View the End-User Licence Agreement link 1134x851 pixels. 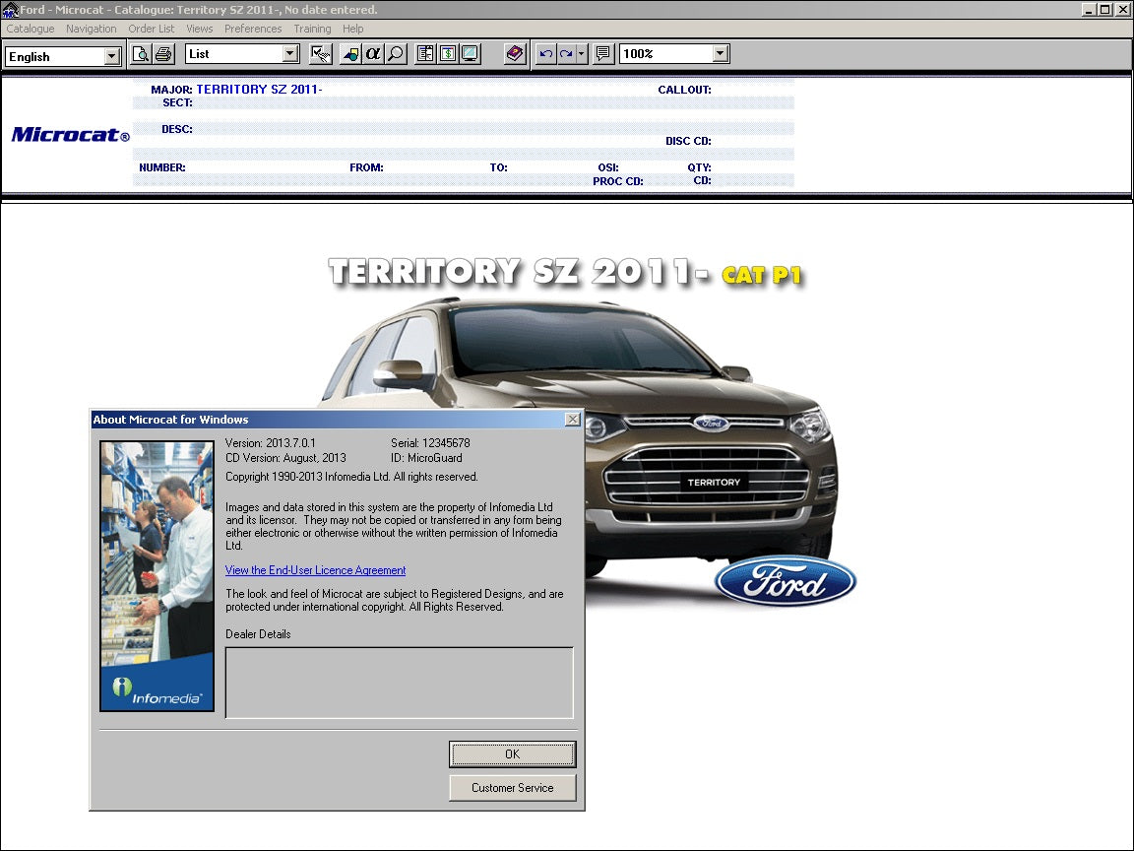[x=315, y=570]
